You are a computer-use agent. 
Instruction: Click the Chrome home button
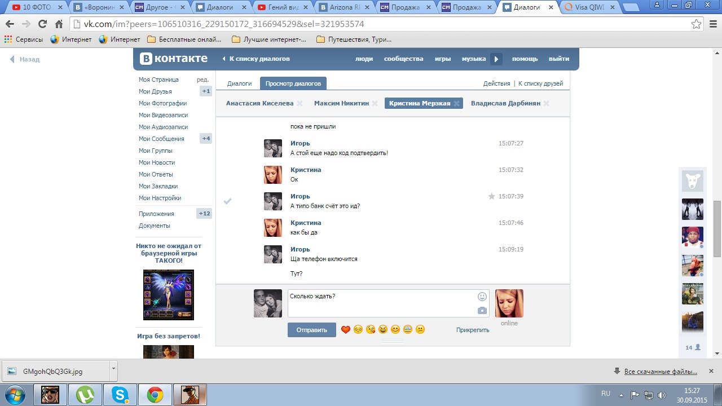click(x=59, y=24)
